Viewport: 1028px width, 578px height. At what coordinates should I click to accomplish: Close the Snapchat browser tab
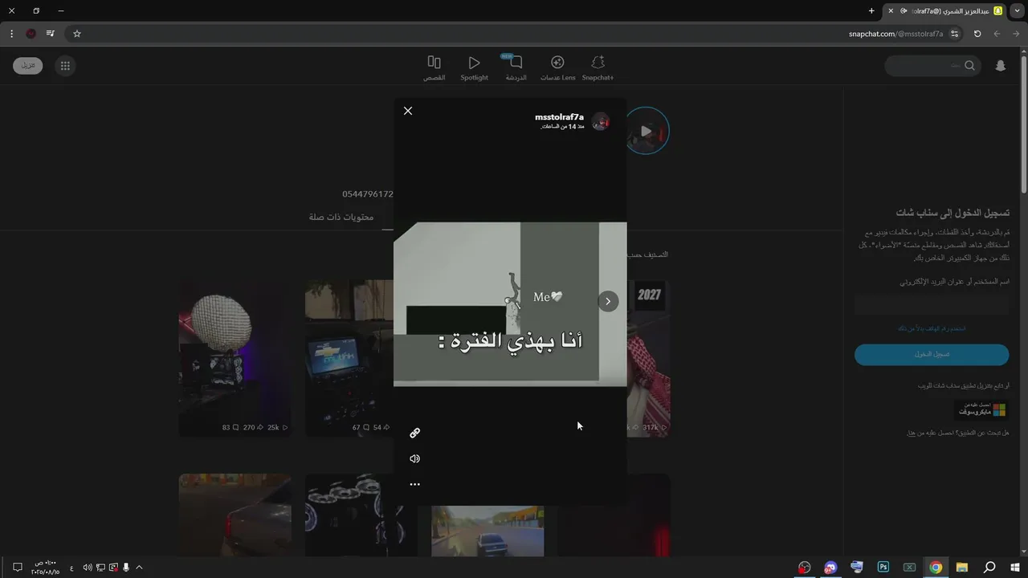point(891,10)
